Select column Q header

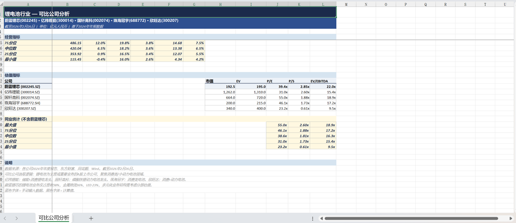tap(425, 4)
